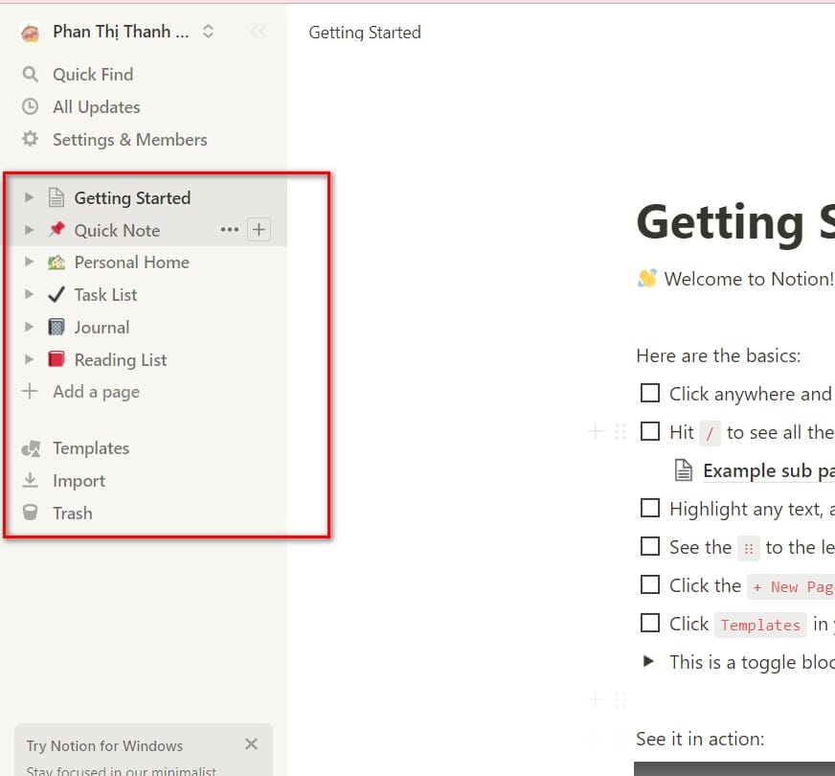Check the 'Click anywhere and' checkbox
The width and height of the screenshot is (835, 776).
click(649, 393)
